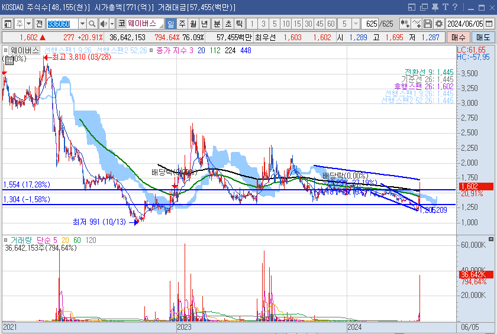Viewport: 497px width, 334px height.
Task: Select the 분 minute period
Action: [217, 24]
